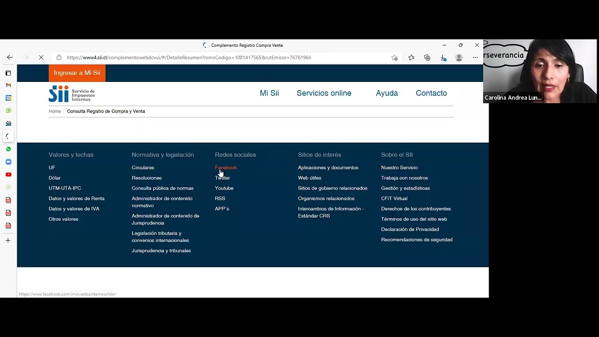599x337 pixels.
Task: Click the Carolina Andrea webcam thumbnail
Action: coord(540,71)
